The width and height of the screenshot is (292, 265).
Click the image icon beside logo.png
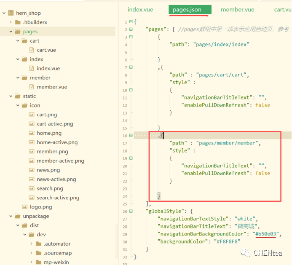pos(25,207)
